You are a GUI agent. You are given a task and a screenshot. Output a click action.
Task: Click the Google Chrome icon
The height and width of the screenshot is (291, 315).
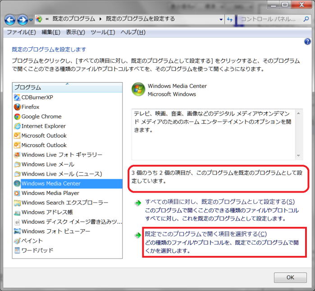click(x=17, y=116)
